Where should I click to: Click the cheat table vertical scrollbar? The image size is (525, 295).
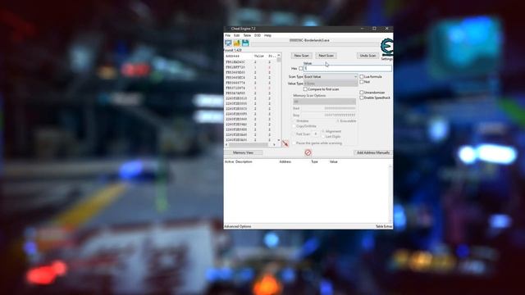coord(390,193)
